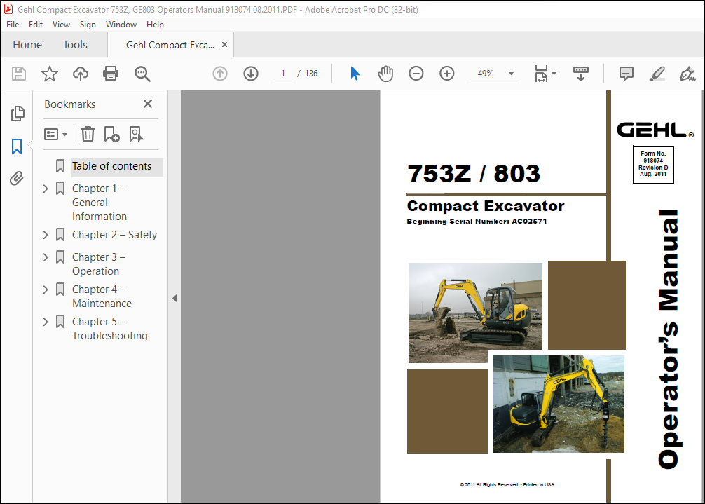Open the Edit menu
This screenshot has width=705, height=504.
[36, 25]
